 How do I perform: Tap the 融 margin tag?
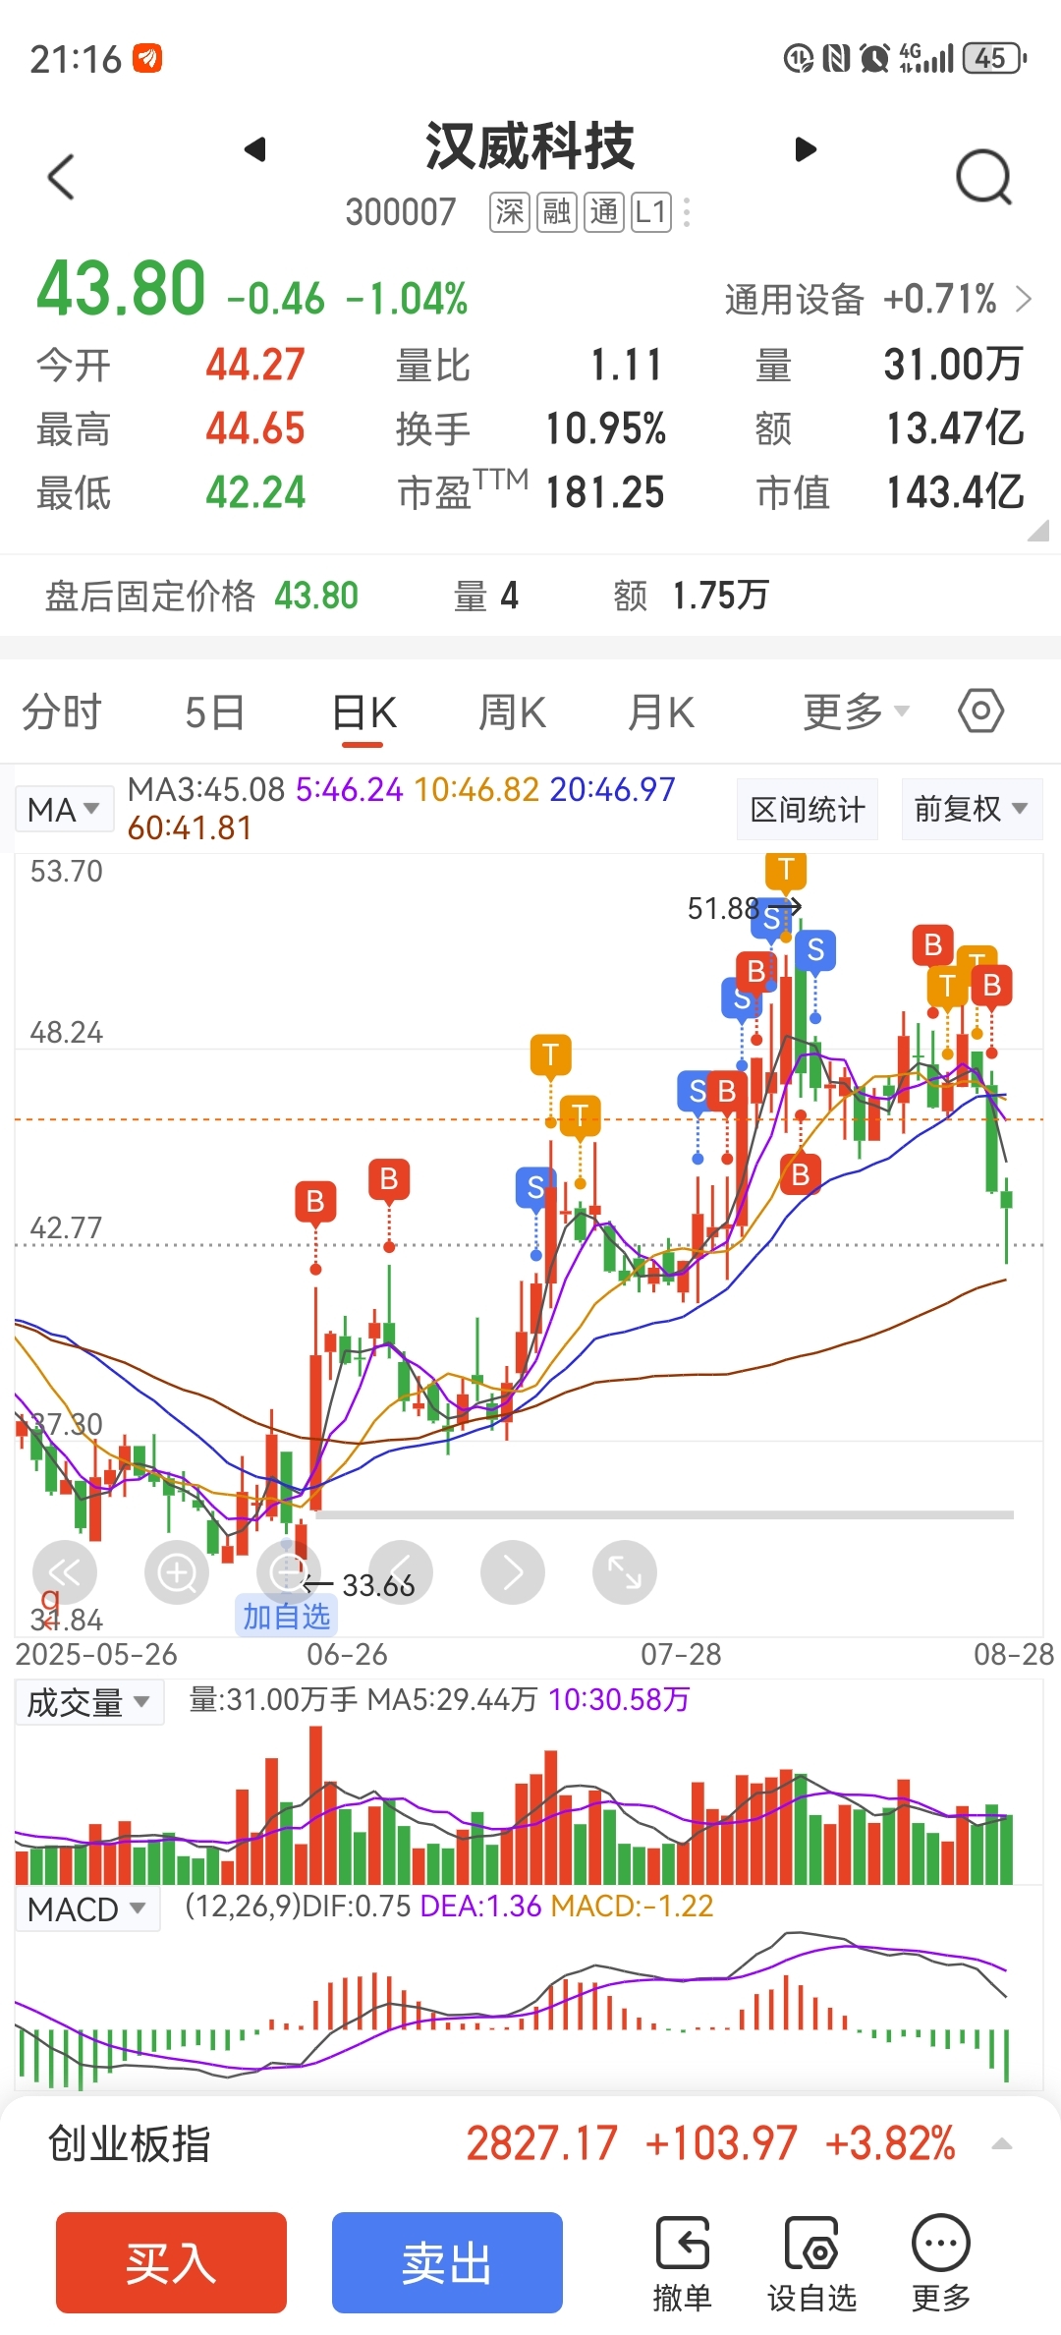557,212
